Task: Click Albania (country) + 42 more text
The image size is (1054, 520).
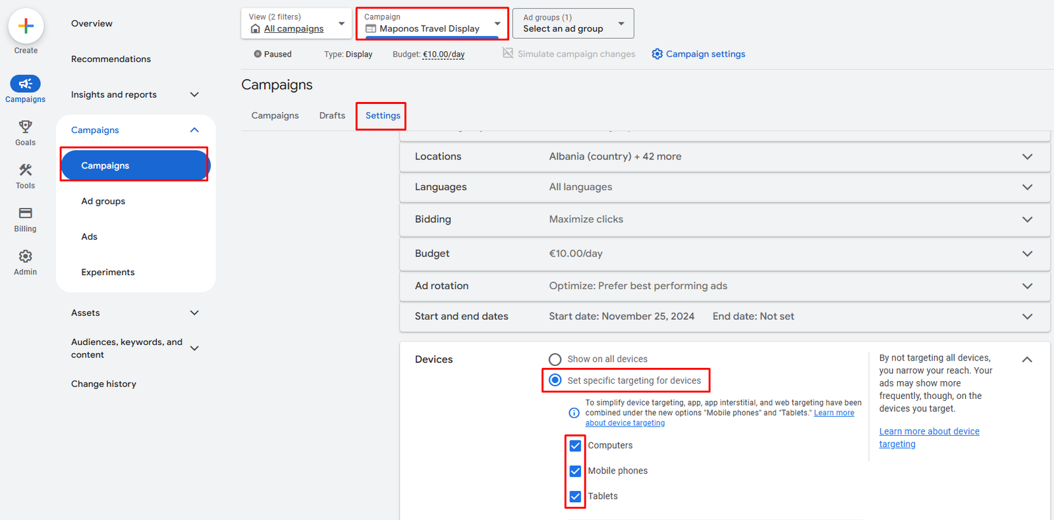Action: 615,157
